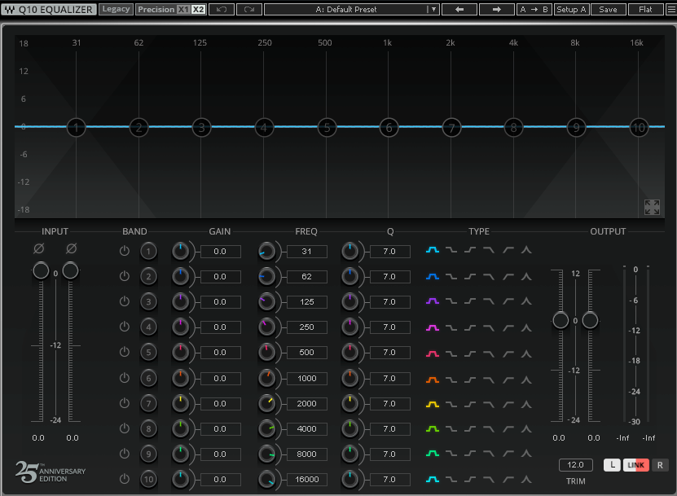Viewport: 677px width, 496px height.
Task: Click the band 3 Q value field
Action: point(389,301)
